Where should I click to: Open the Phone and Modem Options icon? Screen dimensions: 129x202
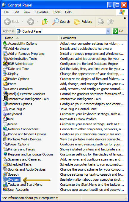pos(5,134)
